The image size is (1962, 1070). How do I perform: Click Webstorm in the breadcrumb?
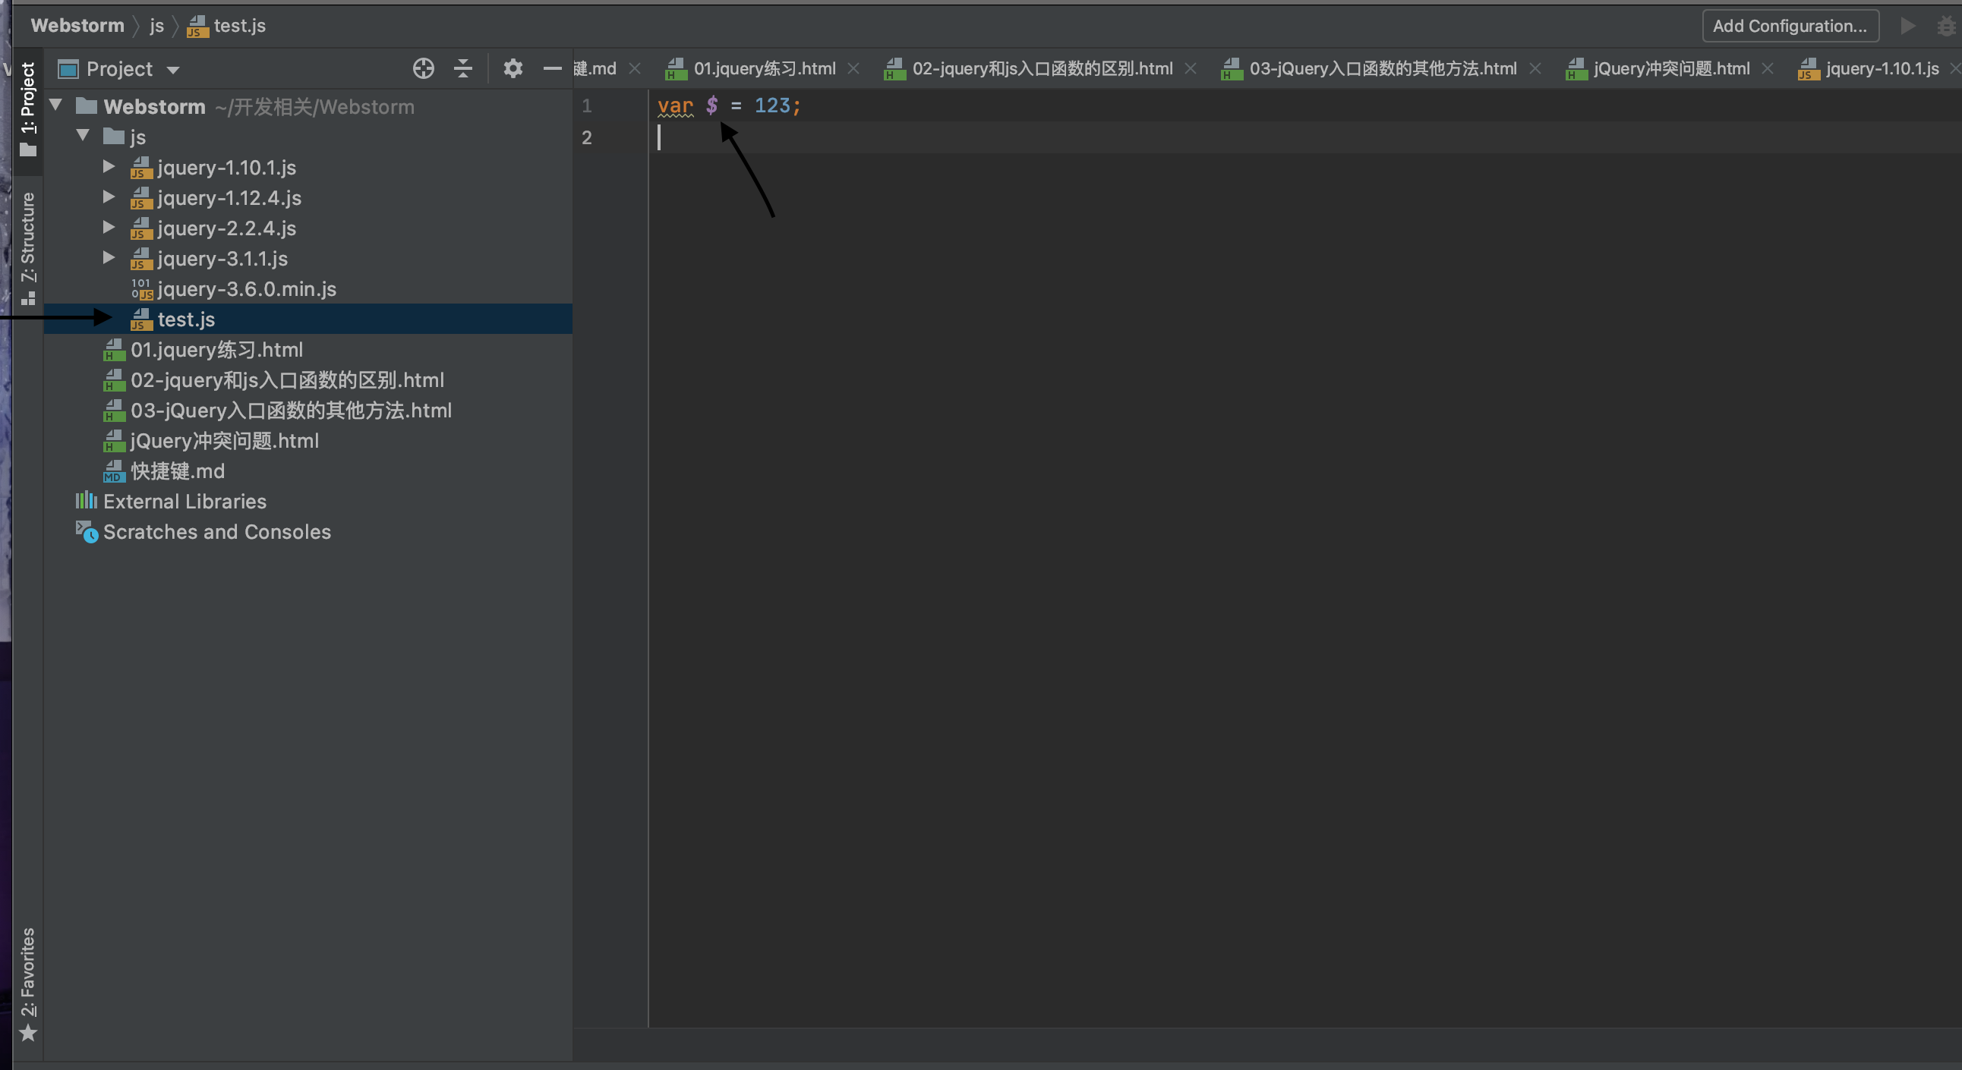77,26
